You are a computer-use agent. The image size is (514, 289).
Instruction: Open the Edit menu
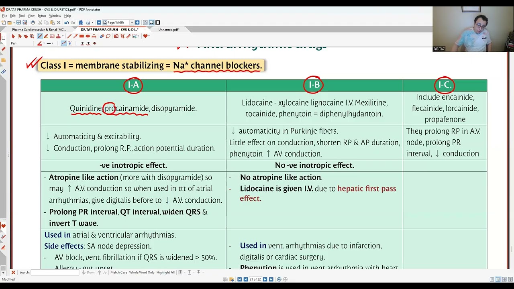(13, 16)
